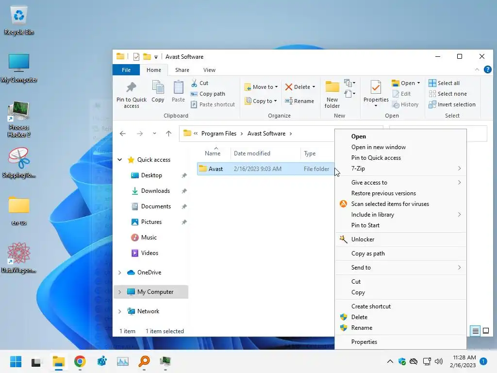Open the Snipping Tool desktop shortcut

tap(19, 162)
